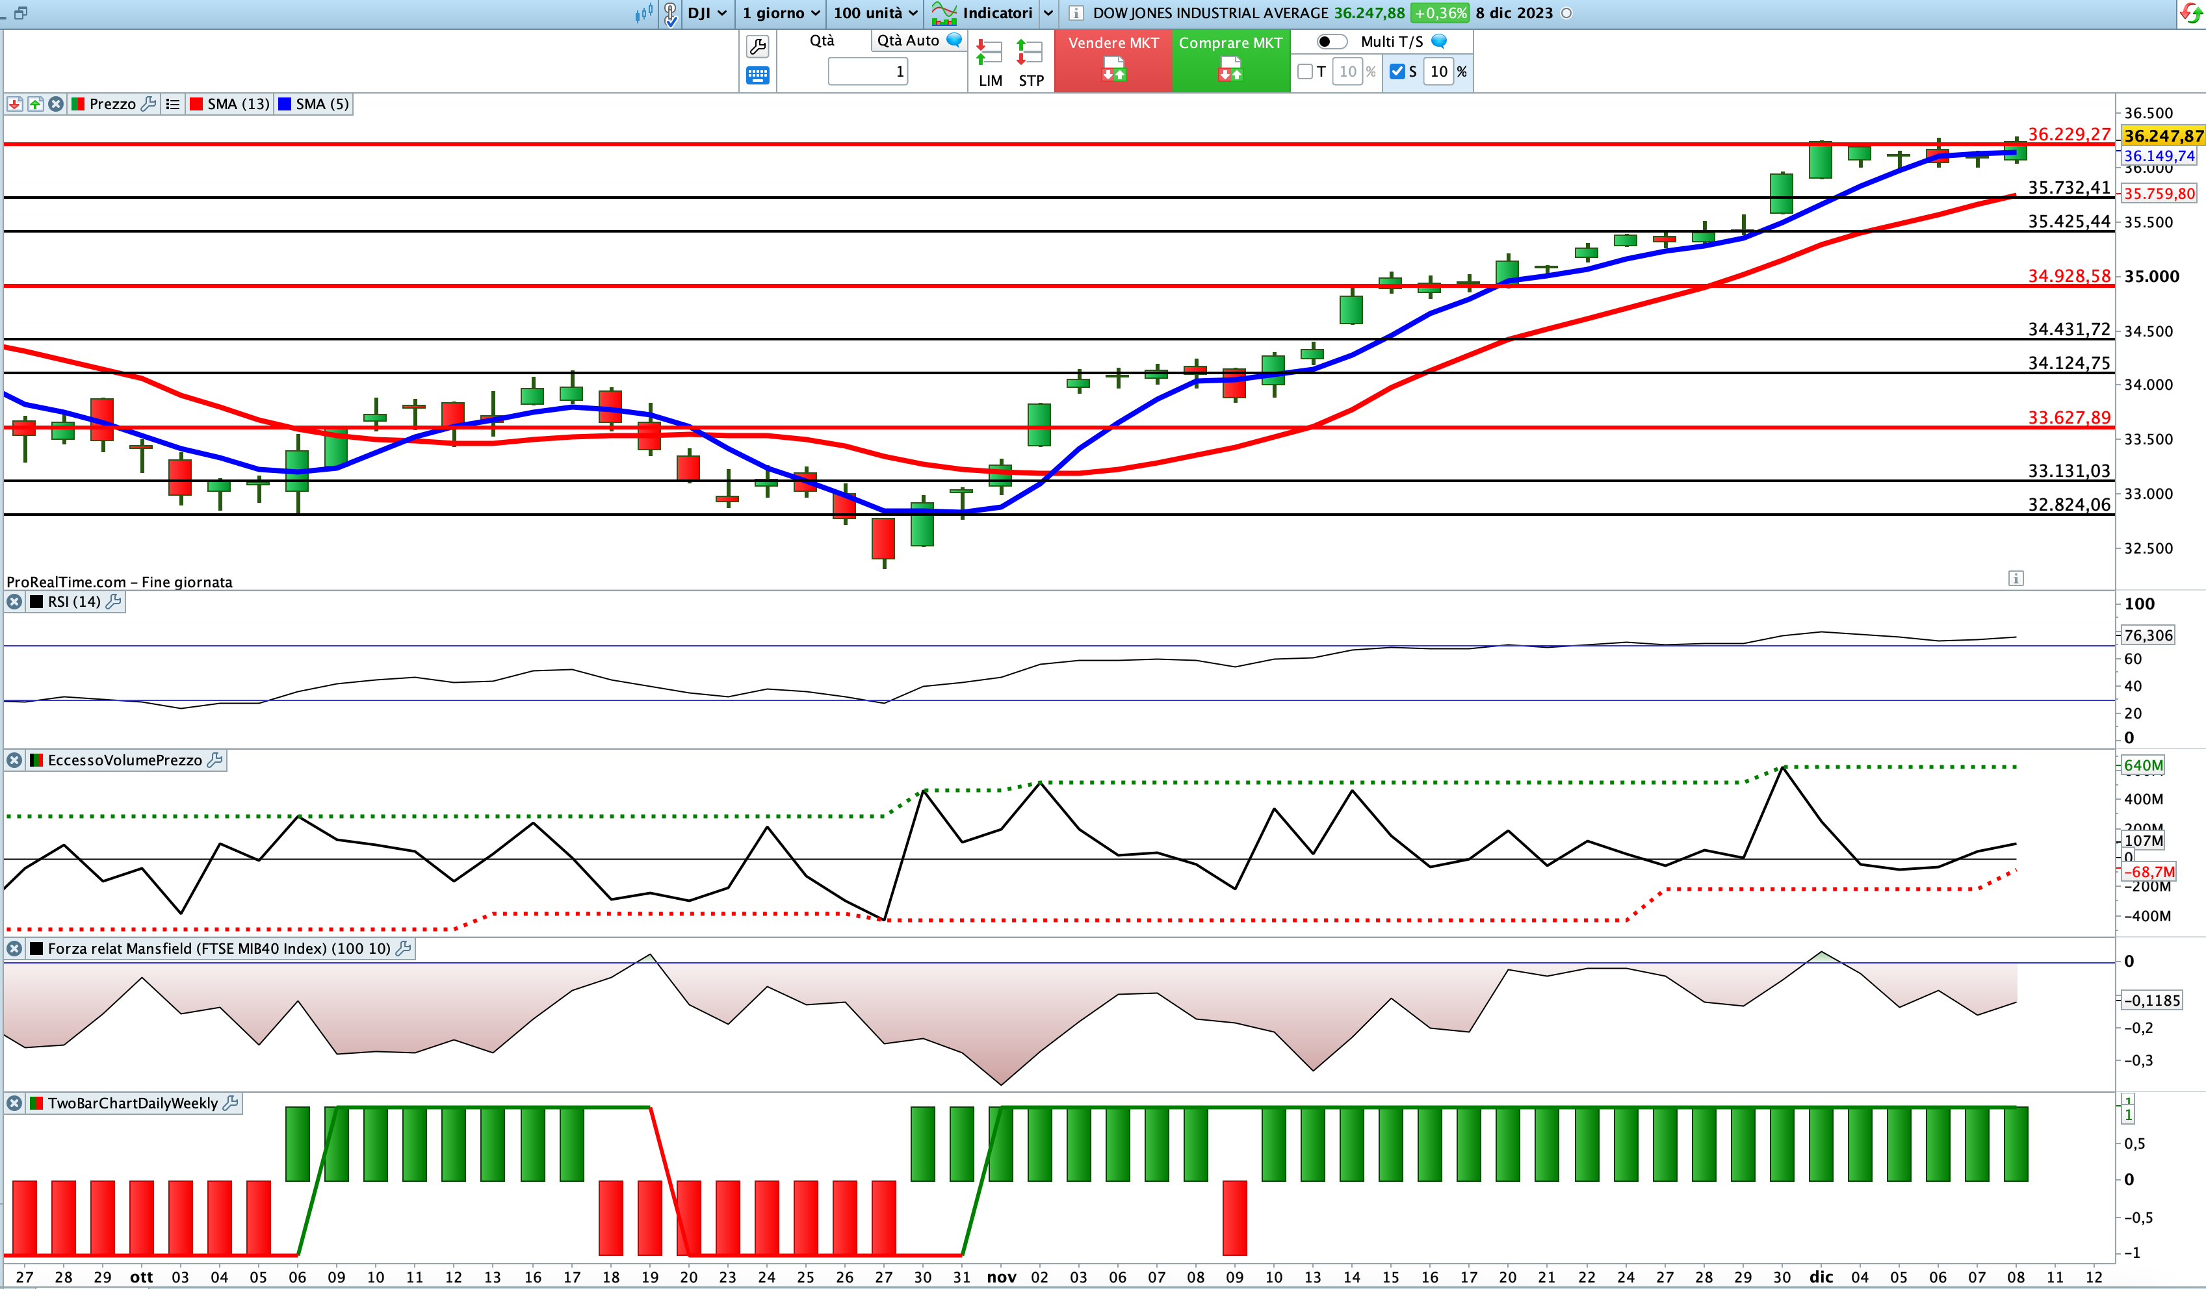Select the SMA (13) label
The height and width of the screenshot is (1289, 2206).
[x=238, y=104]
